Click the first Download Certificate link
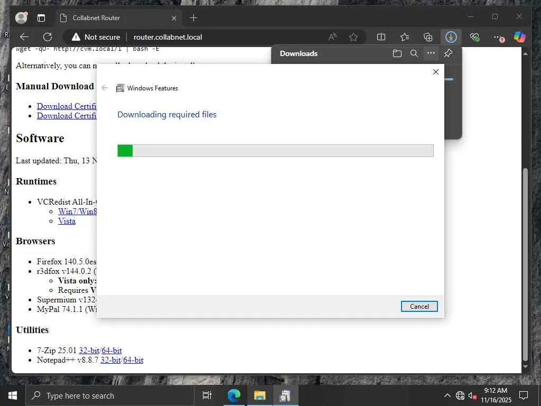Image resolution: width=541 pixels, height=406 pixels. (67, 106)
